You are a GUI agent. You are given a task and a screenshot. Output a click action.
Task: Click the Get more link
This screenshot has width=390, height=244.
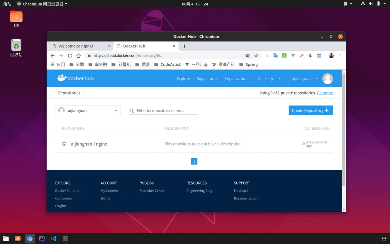point(325,93)
